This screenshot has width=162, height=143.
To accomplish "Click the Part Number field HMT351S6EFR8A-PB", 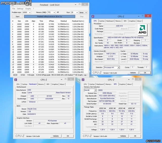I will tap(107, 101).
